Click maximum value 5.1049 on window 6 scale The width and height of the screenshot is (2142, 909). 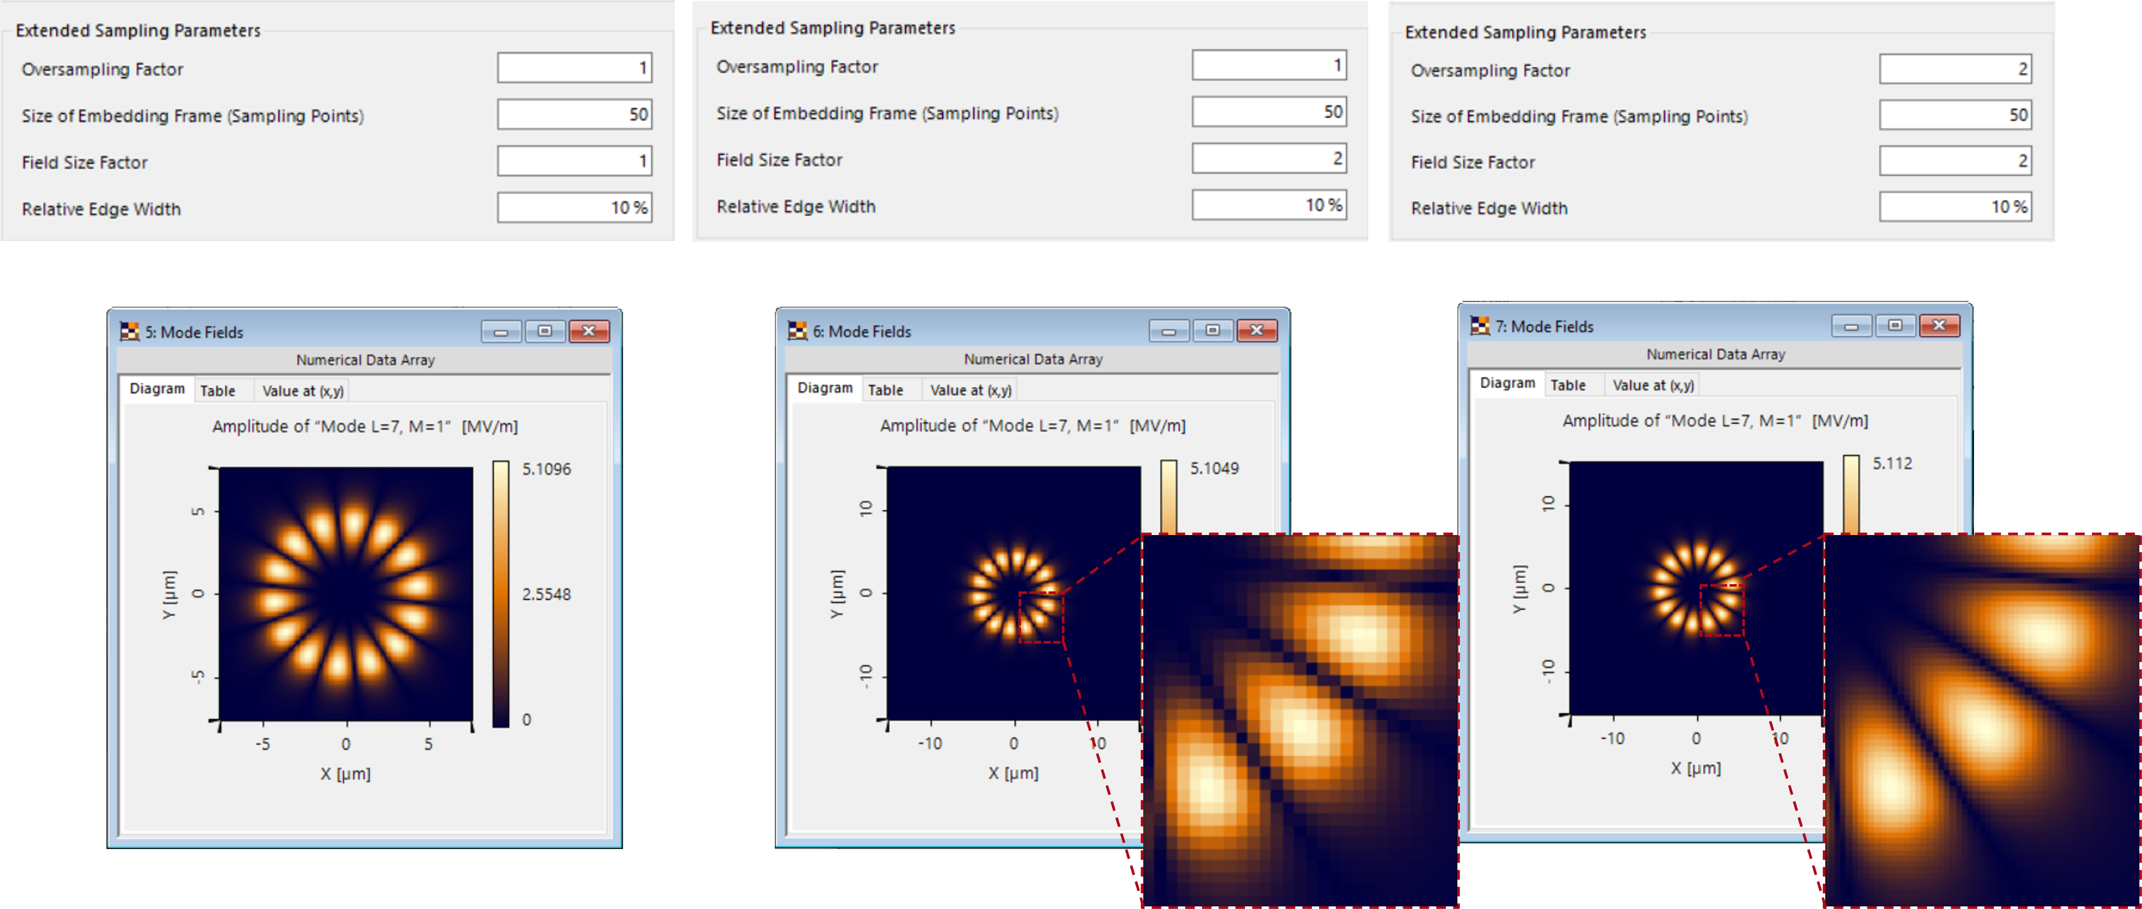point(1214,469)
